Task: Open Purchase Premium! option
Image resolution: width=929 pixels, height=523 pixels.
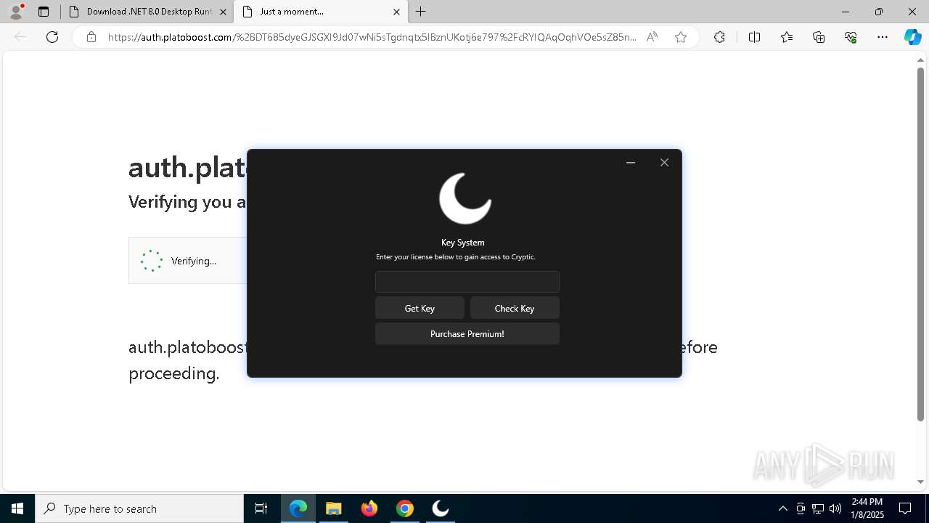Action: click(x=467, y=333)
